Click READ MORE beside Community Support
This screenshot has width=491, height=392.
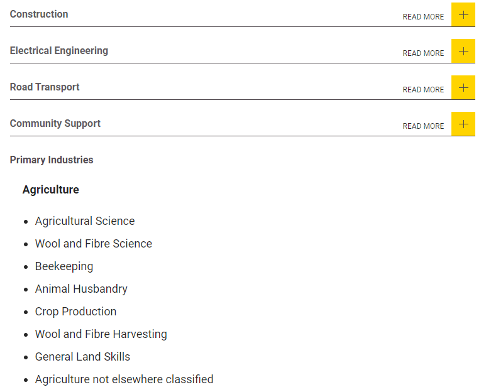[423, 126]
